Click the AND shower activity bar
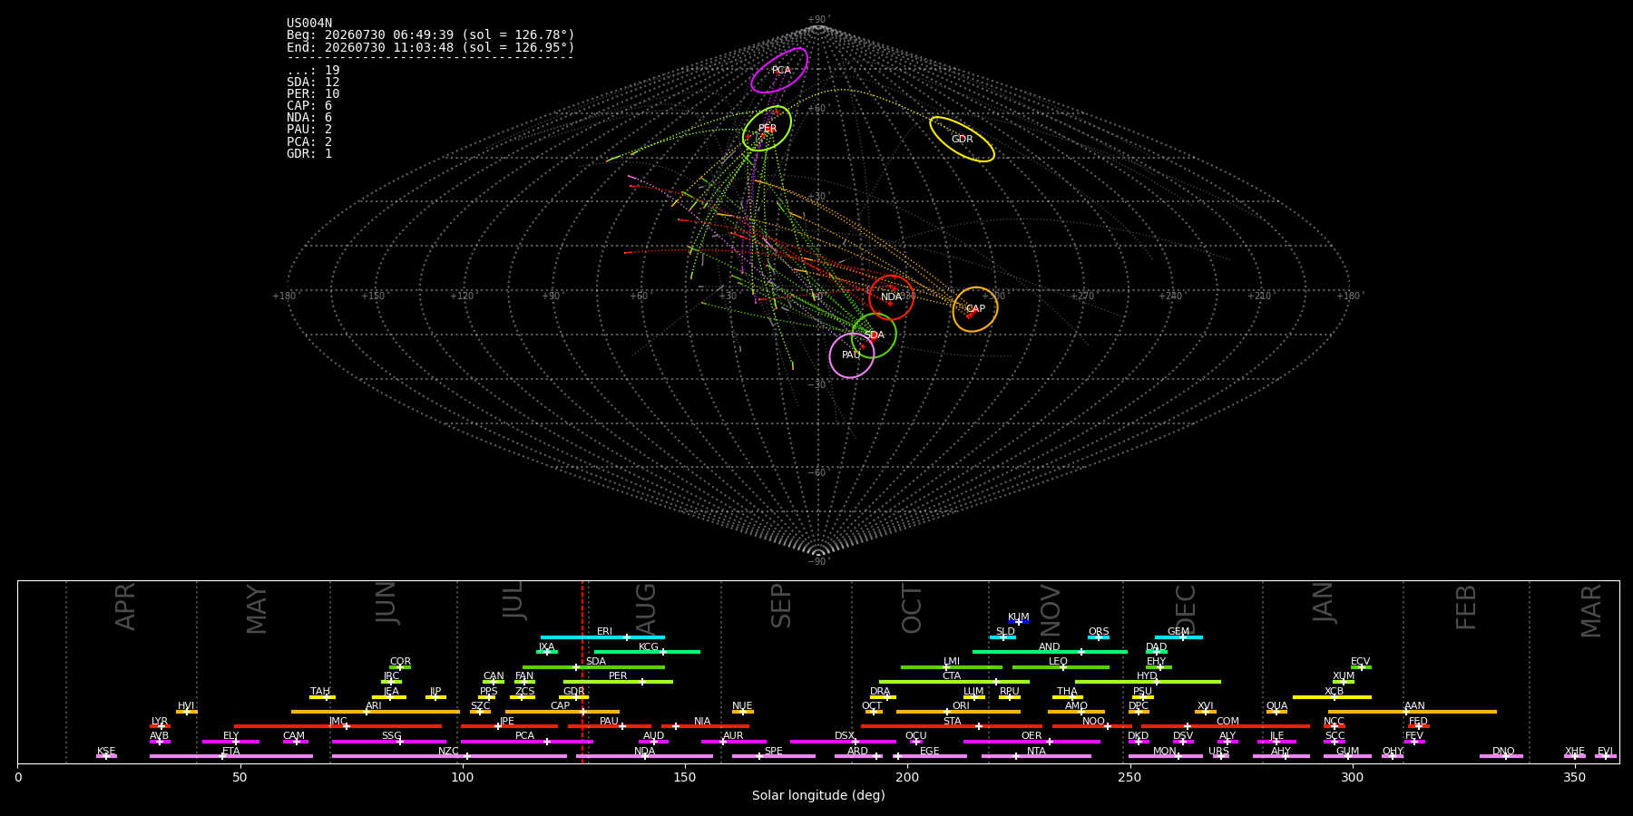Screen dimensions: 1633x816 point(1050,652)
